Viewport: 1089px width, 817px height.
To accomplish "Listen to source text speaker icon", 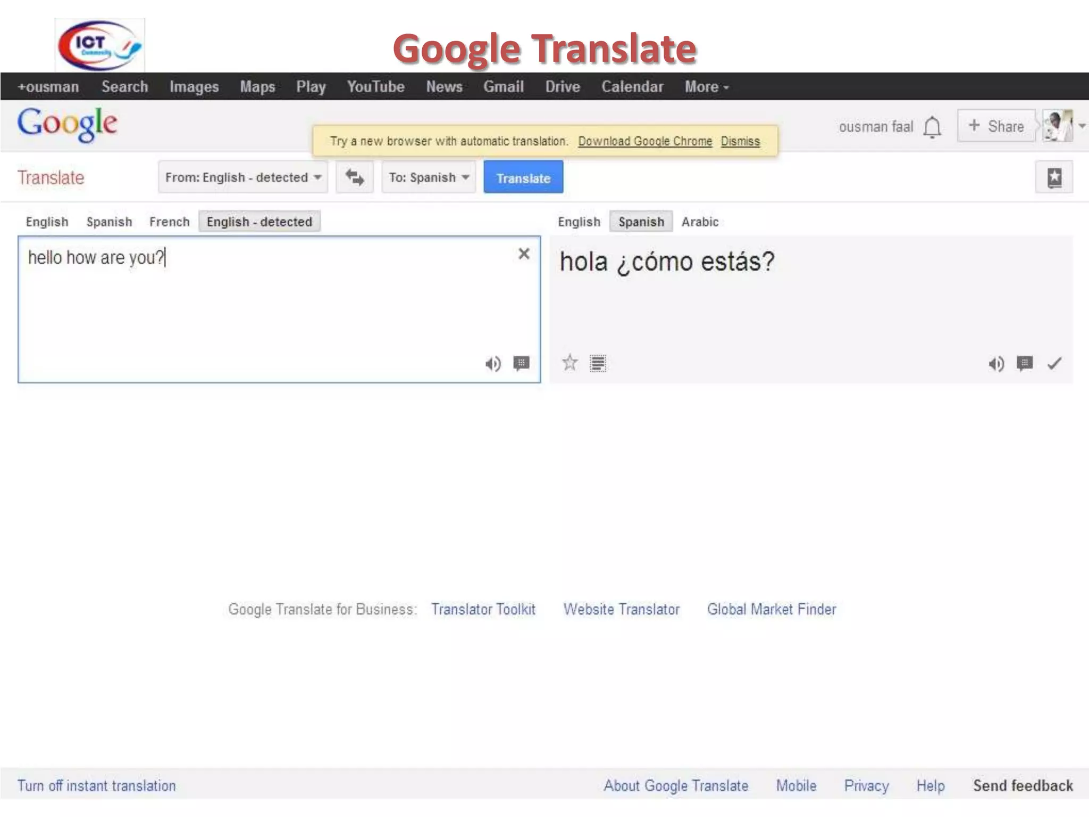I will click(493, 364).
